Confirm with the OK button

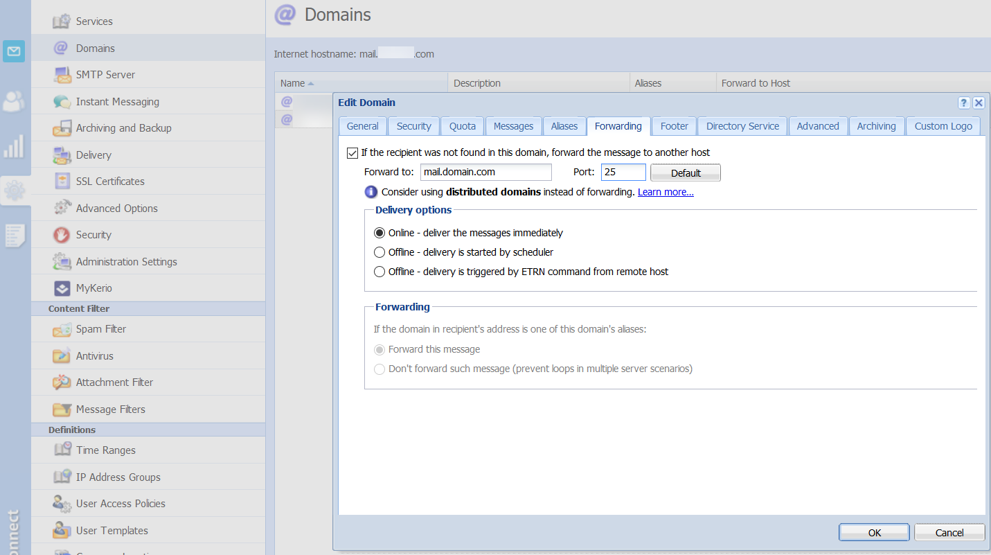[874, 532]
